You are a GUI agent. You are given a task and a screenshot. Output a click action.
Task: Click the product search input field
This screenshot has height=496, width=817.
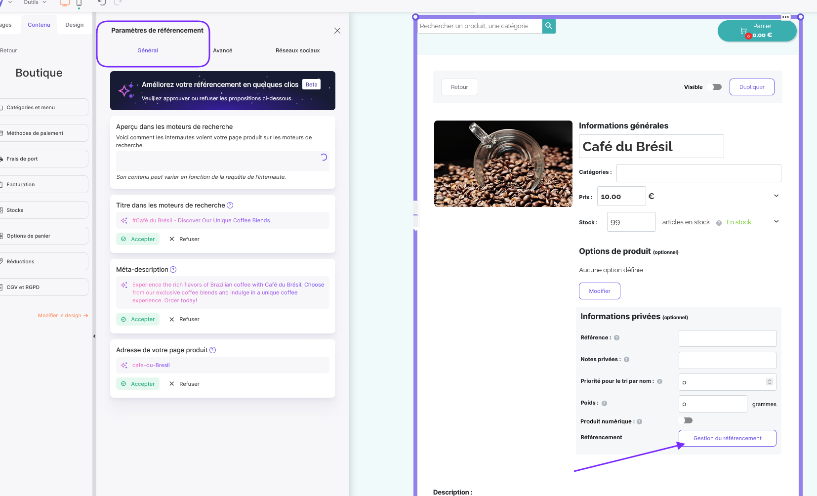[x=480, y=26]
